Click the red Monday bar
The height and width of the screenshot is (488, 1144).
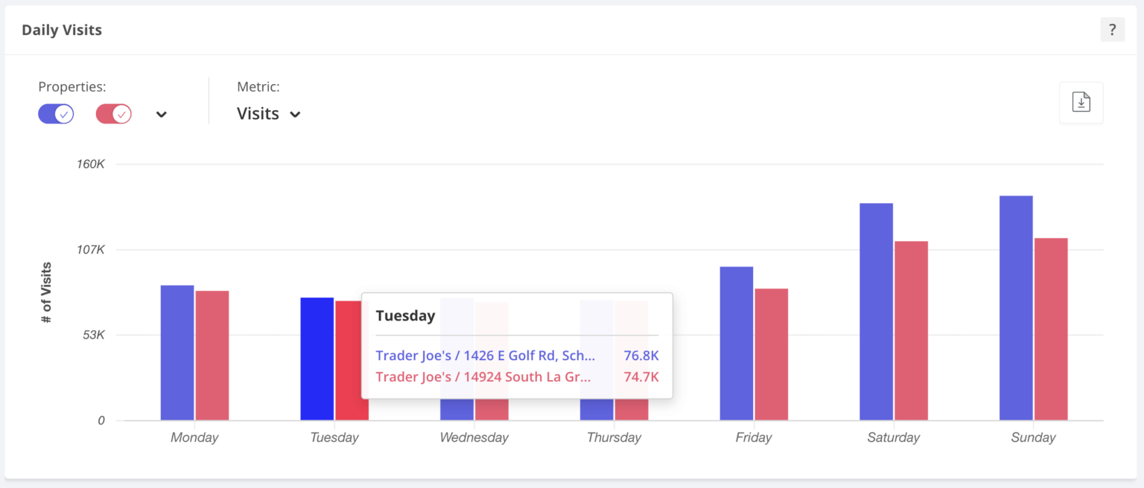pos(212,356)
